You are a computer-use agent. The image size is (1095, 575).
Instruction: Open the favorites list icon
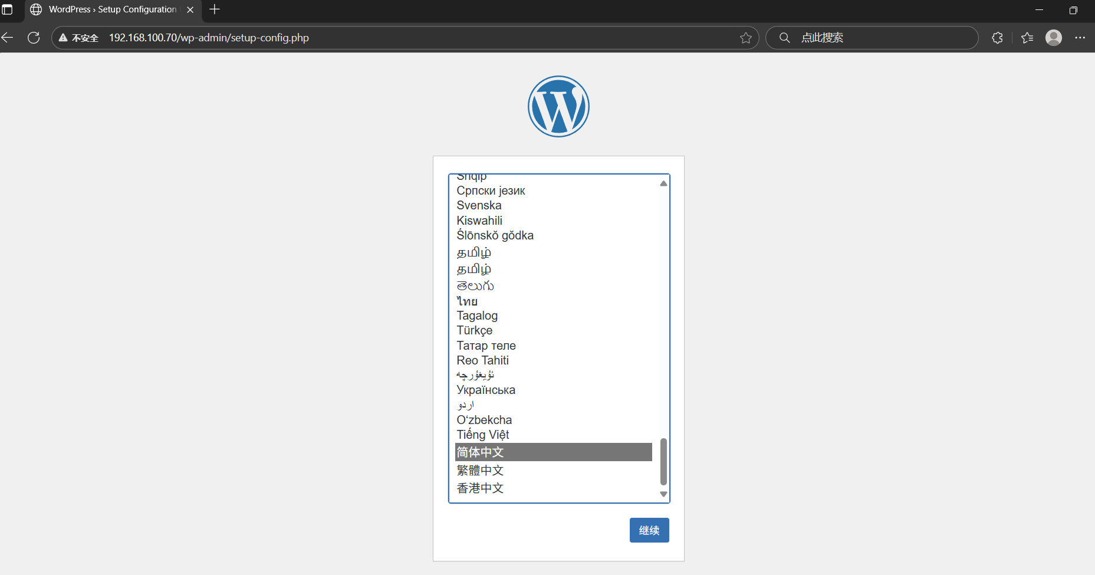click(1027, 38)
